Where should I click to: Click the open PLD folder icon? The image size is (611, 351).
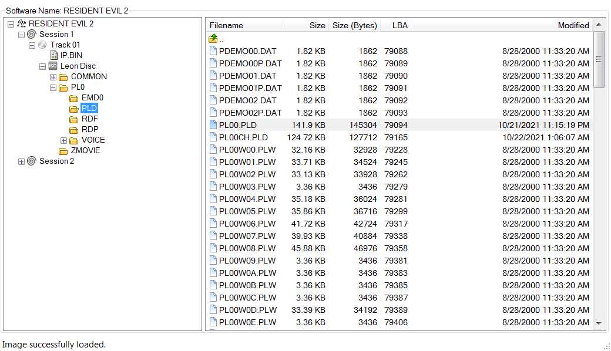pyautogui.click(x=73, y=109)
